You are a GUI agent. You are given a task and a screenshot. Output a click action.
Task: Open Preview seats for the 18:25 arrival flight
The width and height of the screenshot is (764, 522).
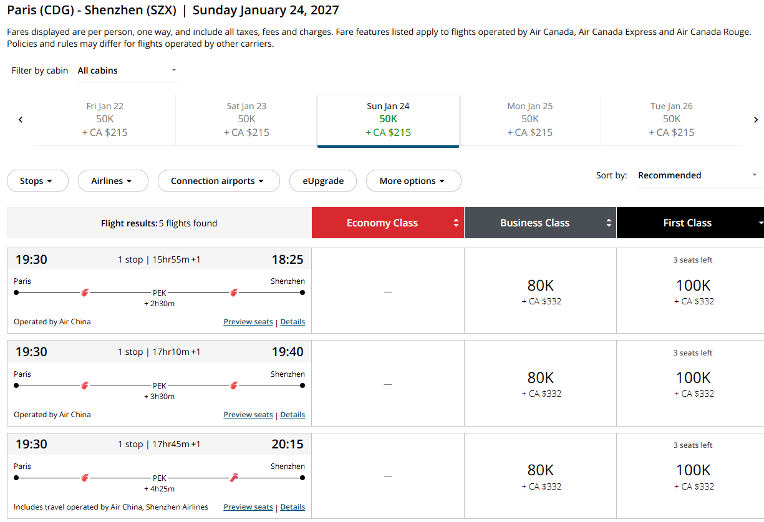pos(248,322)
